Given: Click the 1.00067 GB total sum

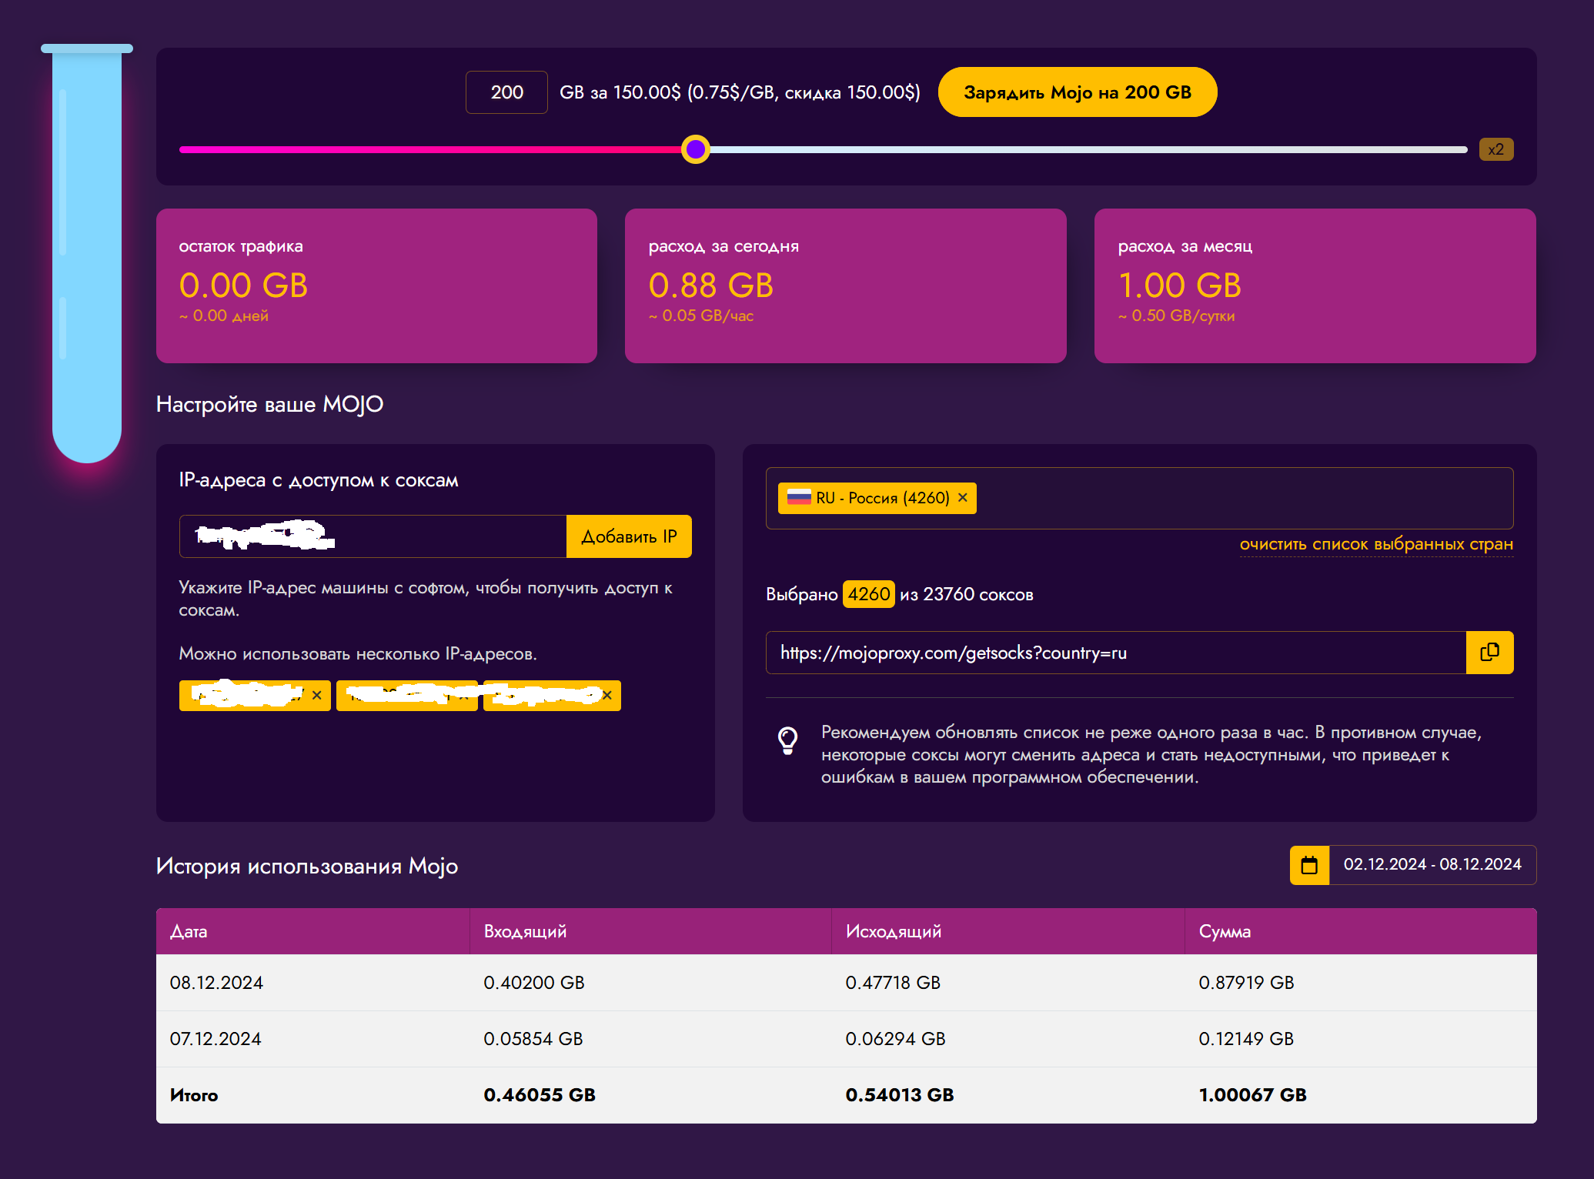Looking at the screenshot, I should [1252, 1095].
